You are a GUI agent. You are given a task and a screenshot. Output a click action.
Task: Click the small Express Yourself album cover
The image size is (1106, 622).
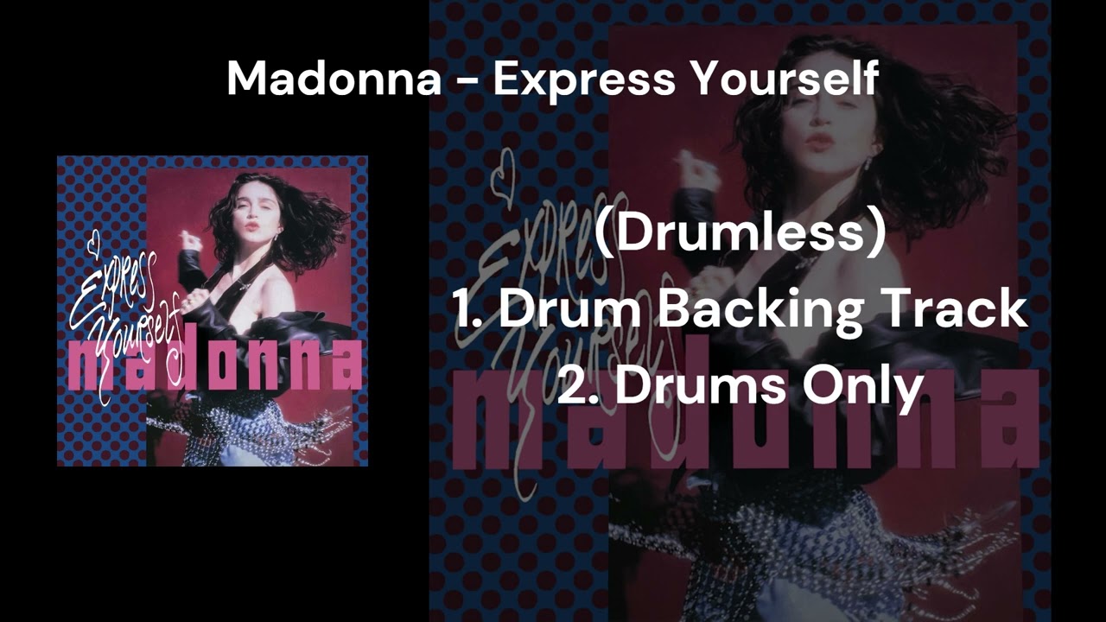click(213, 311)
